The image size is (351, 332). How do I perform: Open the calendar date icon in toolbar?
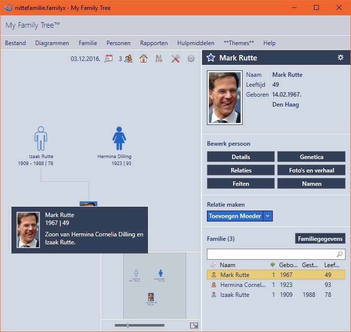[108, 58]
